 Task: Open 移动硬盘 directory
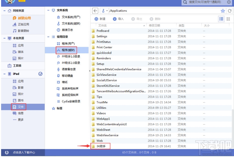click(65, 76)
